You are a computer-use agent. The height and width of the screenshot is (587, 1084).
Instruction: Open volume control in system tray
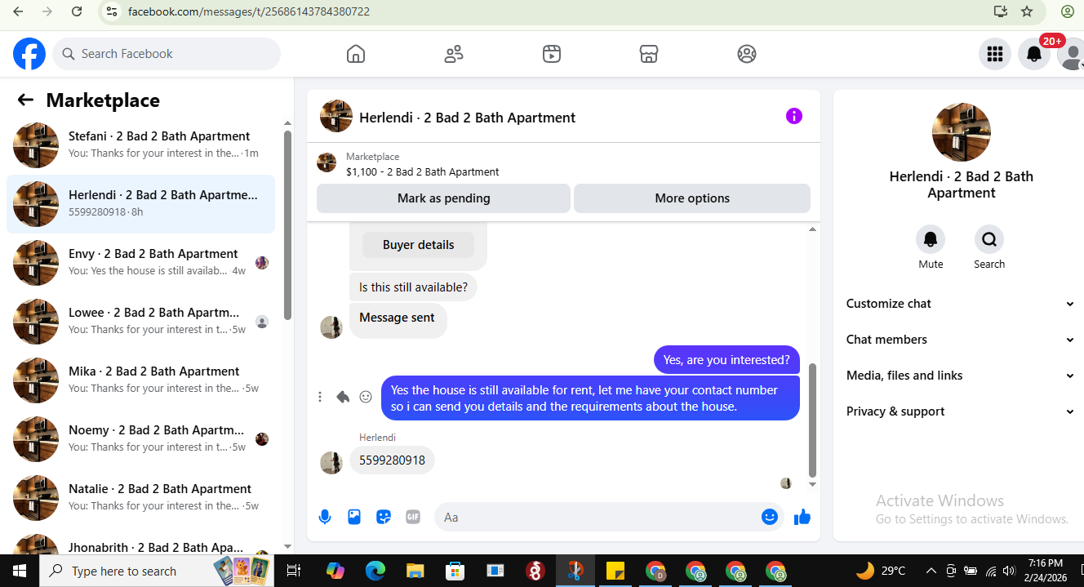(x=1009, y=571)
